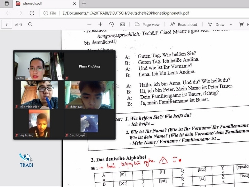Switch to the phonetik.pdf tab
Image resolution: width=249 pixels, height=187 pixels.
click(x=46, y=3)
